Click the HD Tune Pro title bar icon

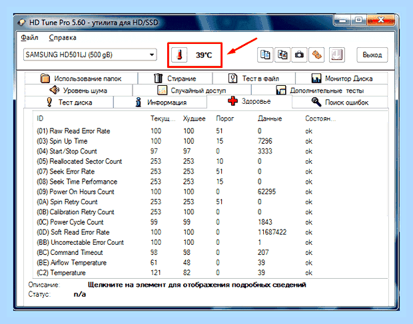pos(21,23)
